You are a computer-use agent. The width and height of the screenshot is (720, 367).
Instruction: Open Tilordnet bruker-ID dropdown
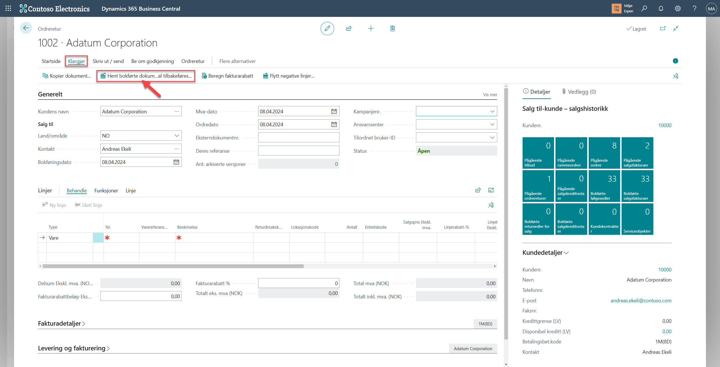tap(492, 138)
